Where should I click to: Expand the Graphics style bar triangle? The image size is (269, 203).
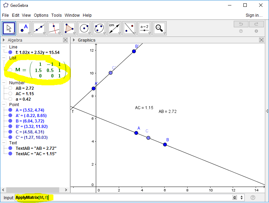pos(74,40)
